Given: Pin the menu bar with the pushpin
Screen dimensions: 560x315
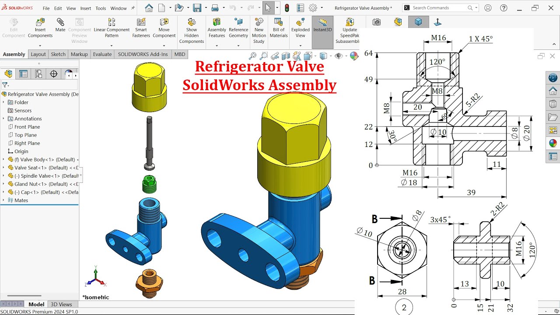Looking at the screenshot, I should pos(133,8).
